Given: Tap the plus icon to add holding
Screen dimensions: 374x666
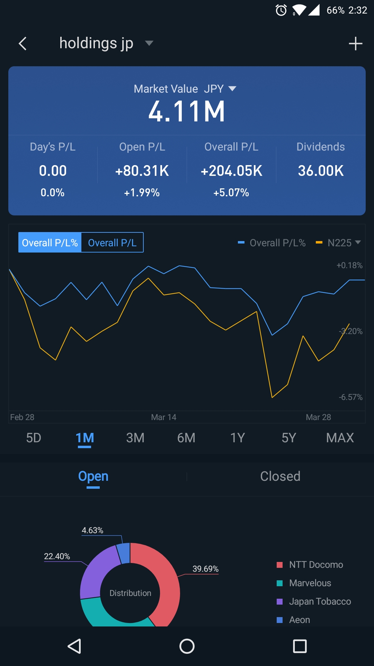Looking at the screenshot, I should 355,44.
